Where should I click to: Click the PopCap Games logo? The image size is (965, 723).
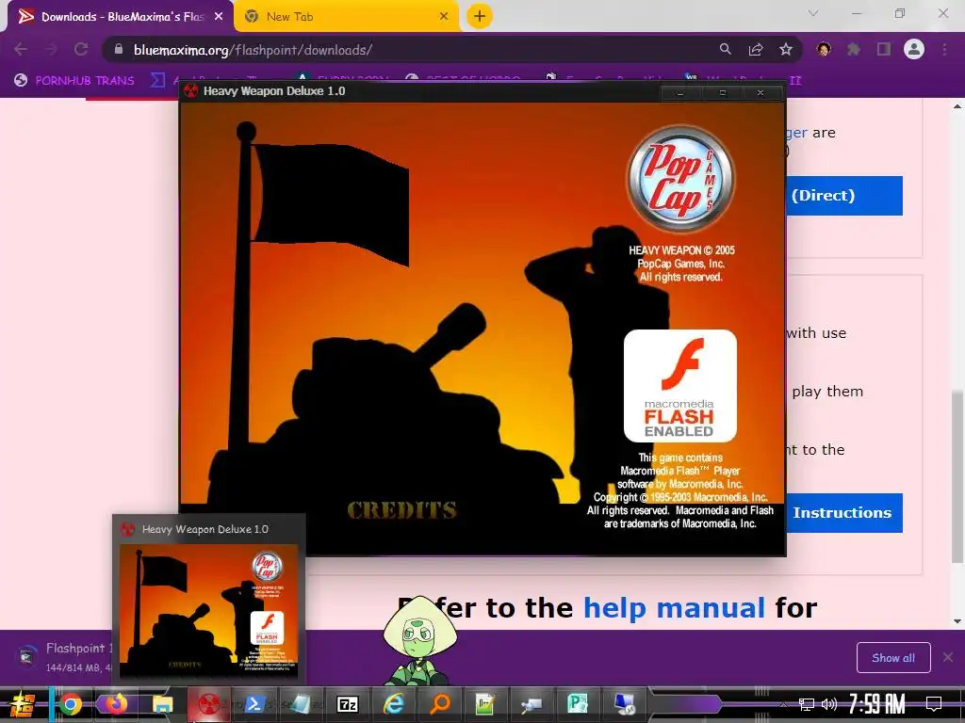point(680,178)
